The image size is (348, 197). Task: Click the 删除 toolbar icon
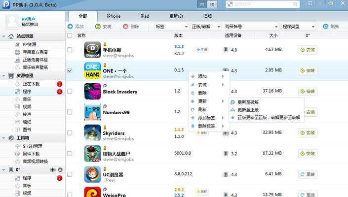coord(125,27)
